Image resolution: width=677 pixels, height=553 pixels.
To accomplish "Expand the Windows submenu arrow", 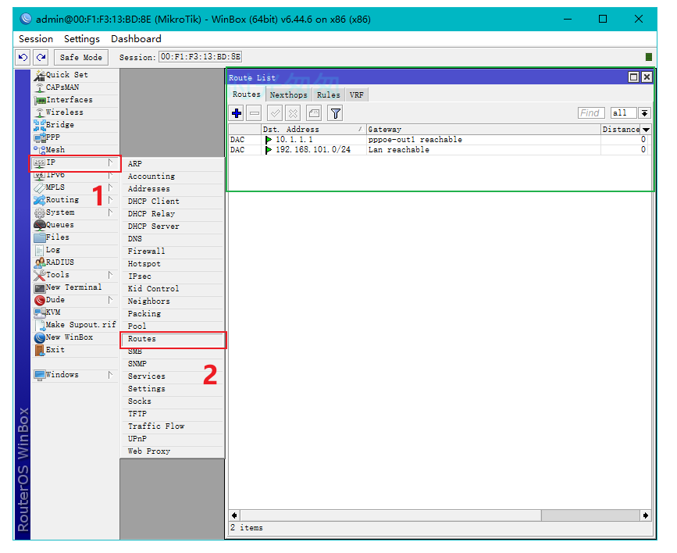I will [111, 375].
